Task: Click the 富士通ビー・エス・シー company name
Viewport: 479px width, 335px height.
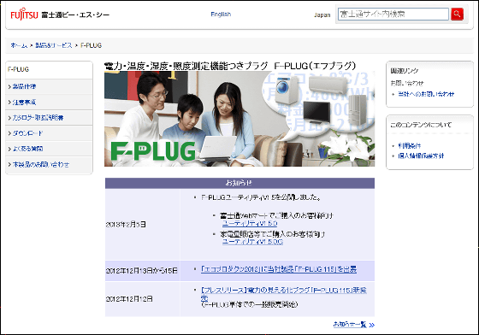Action: point(75,15)
